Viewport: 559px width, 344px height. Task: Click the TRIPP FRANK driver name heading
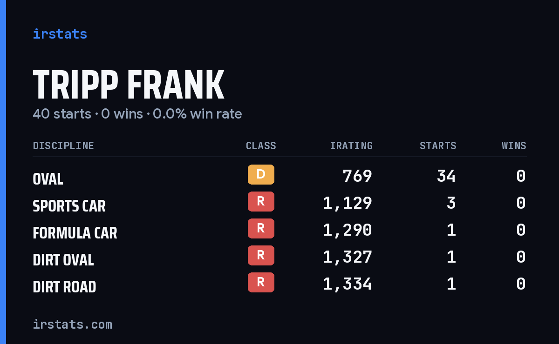coord(129,85)
